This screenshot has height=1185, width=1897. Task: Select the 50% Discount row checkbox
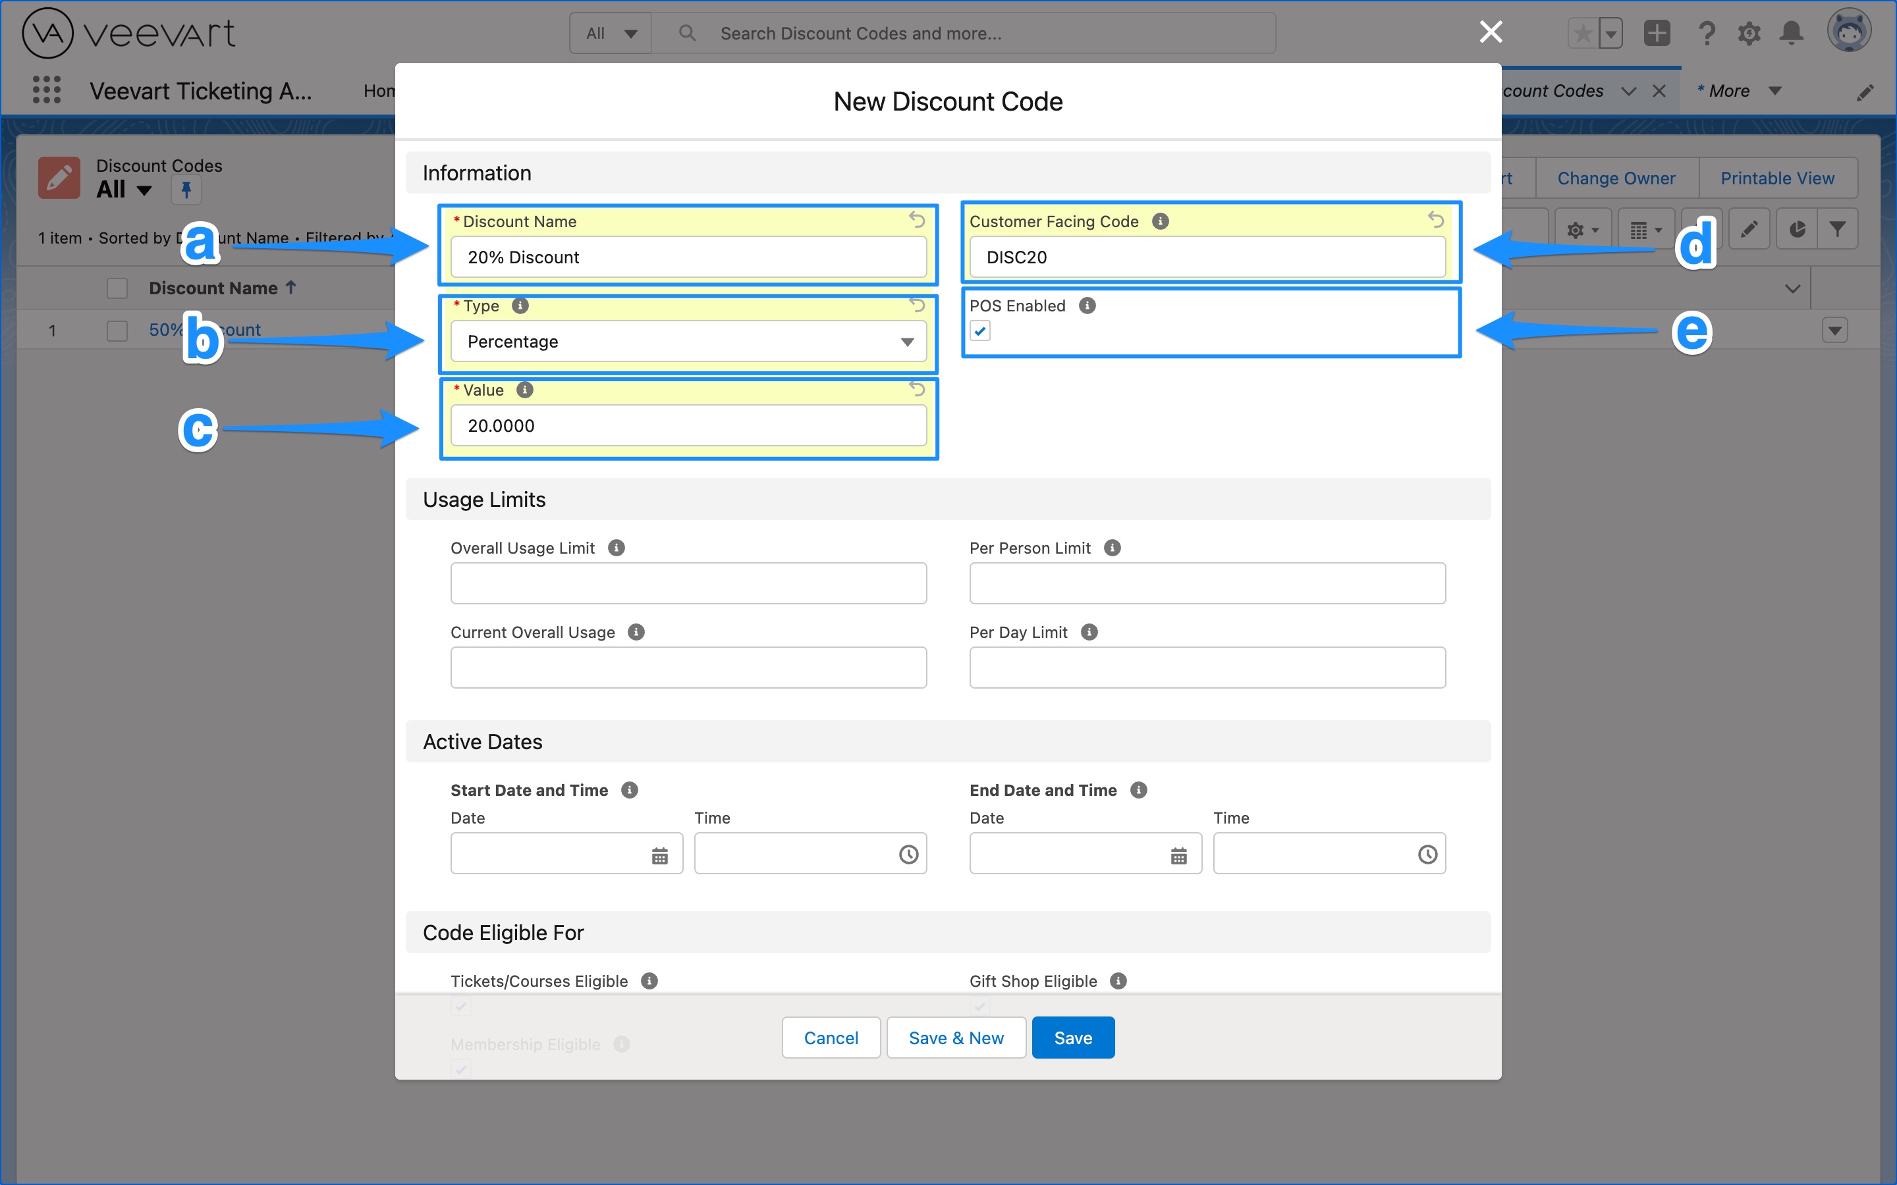coord(117,330)
